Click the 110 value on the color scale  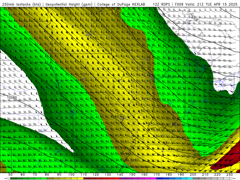[84, 175]
